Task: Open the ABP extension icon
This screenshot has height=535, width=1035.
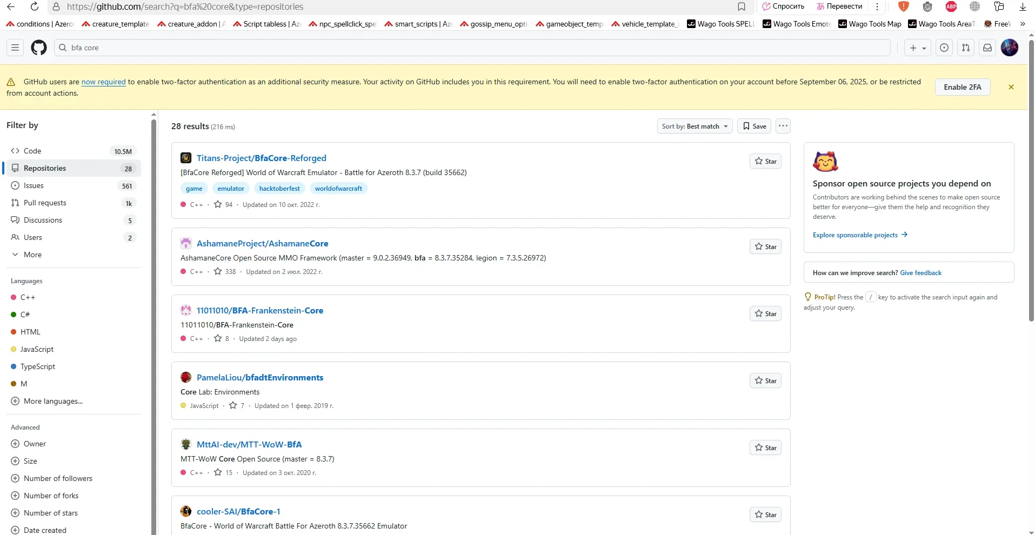Action: [x=951, y=6]
